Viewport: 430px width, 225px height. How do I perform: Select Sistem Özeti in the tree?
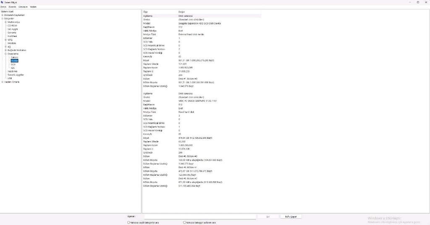7,11
